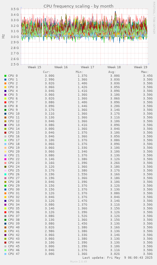Screen dimensions: 157x265
Task: Click the 'Munin 2.0.49' footer text
Action: point(78,262)
